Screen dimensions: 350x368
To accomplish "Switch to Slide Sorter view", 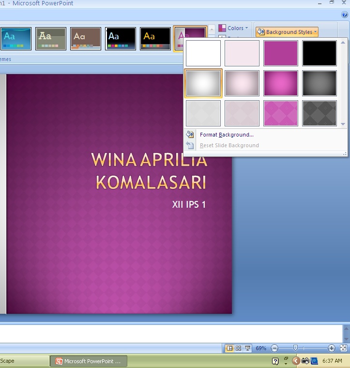I will pyautogui.click(x=238, y=348).
